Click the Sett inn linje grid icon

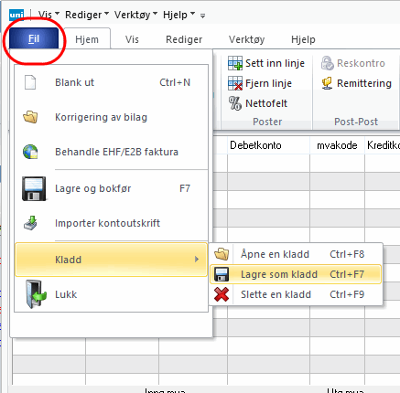235,63
